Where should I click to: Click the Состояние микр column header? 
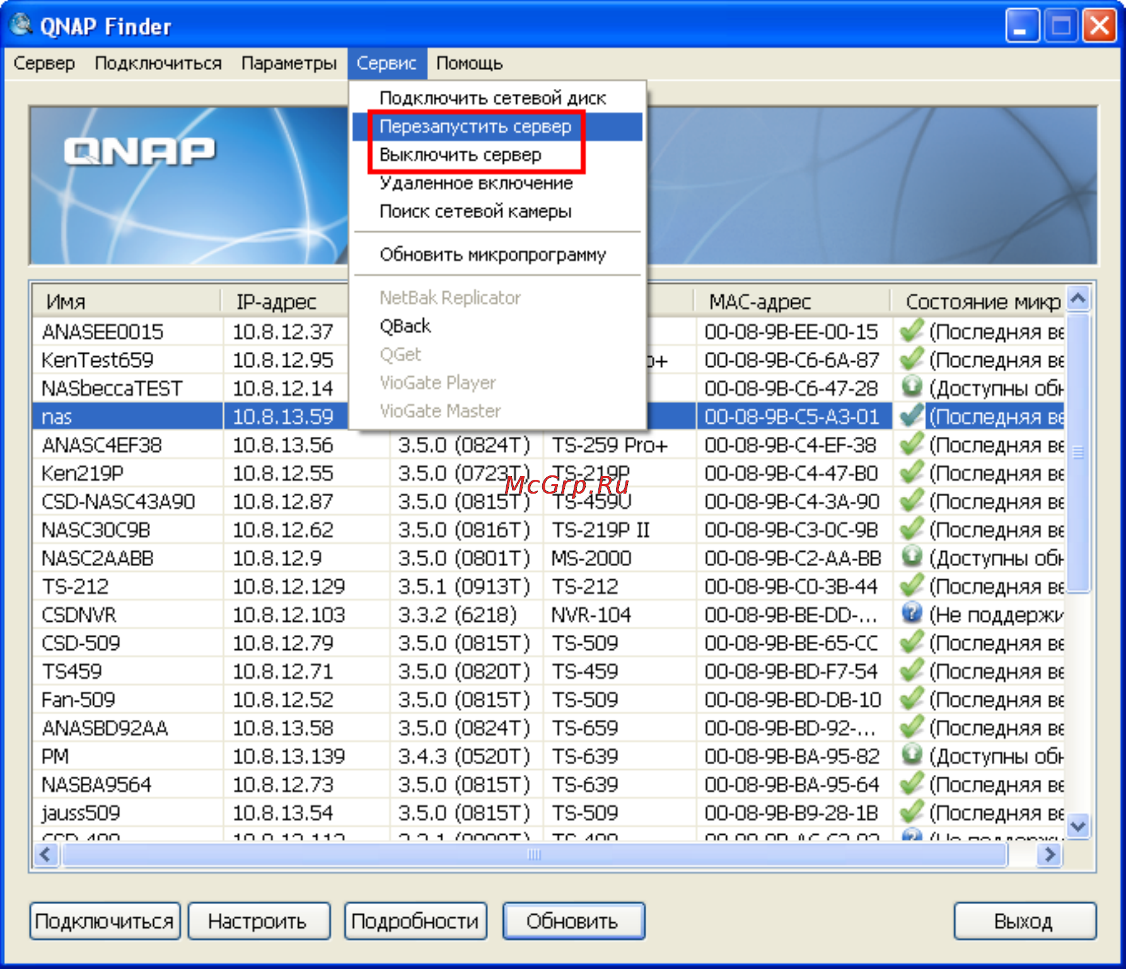tap(978, 301)
